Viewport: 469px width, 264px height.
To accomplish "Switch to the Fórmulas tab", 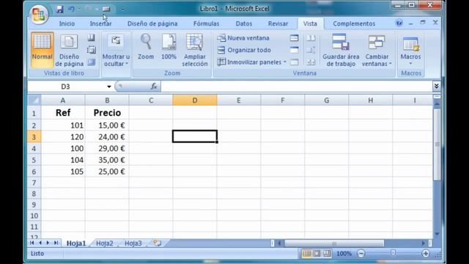I will 206,23.
